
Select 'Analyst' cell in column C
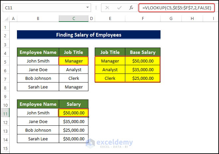click(x=73, y=70)
